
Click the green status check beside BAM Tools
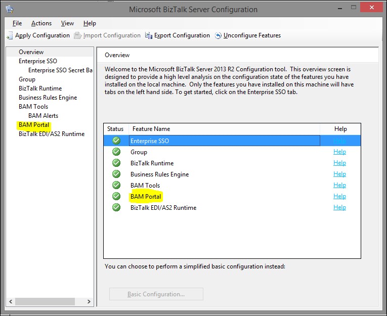click(116, 185)
